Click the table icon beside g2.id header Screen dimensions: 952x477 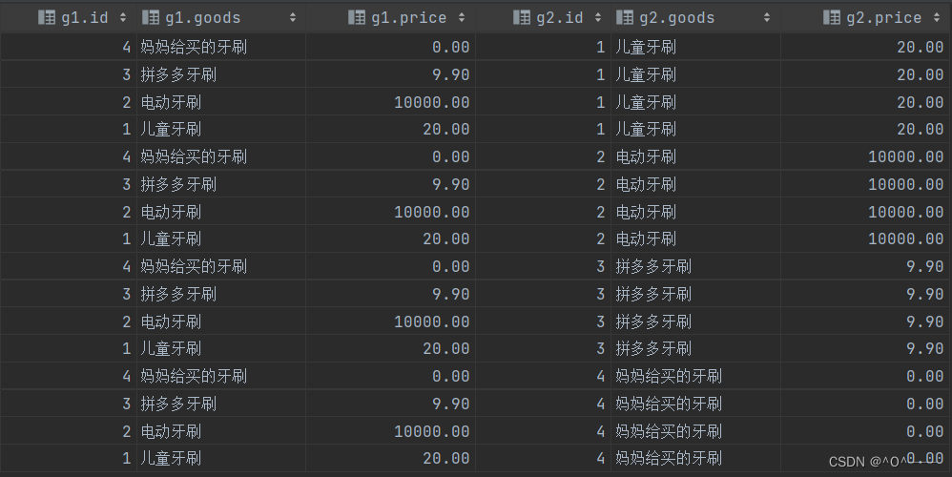522,17
